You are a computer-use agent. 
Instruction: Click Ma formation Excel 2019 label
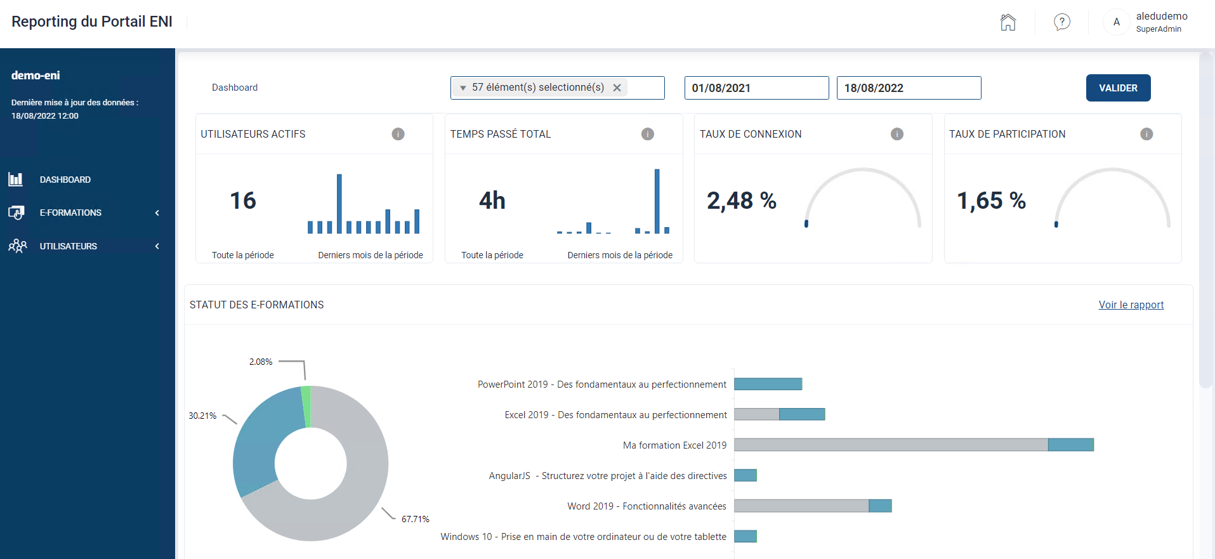tap(674, 445)
